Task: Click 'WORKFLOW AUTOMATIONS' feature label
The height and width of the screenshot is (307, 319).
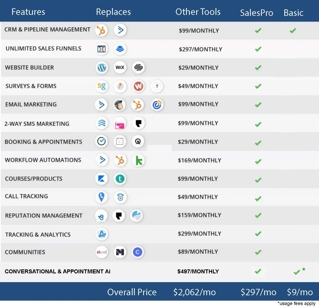Action: (43, 160)
